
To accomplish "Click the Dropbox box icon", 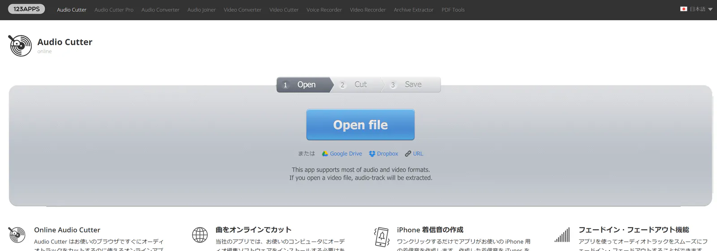I will (372, 154).
